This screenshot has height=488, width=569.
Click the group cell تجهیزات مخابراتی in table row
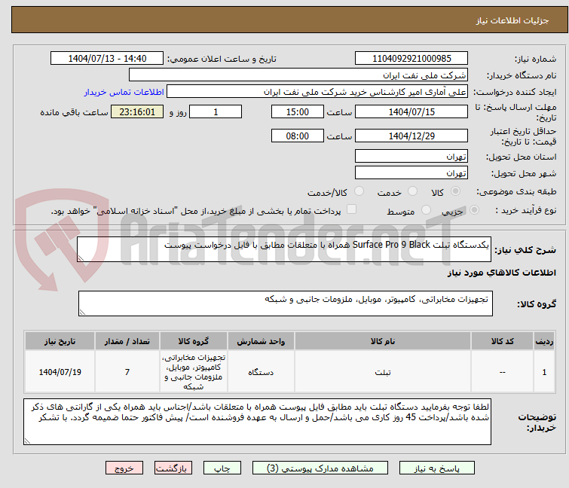click(194, 371)
